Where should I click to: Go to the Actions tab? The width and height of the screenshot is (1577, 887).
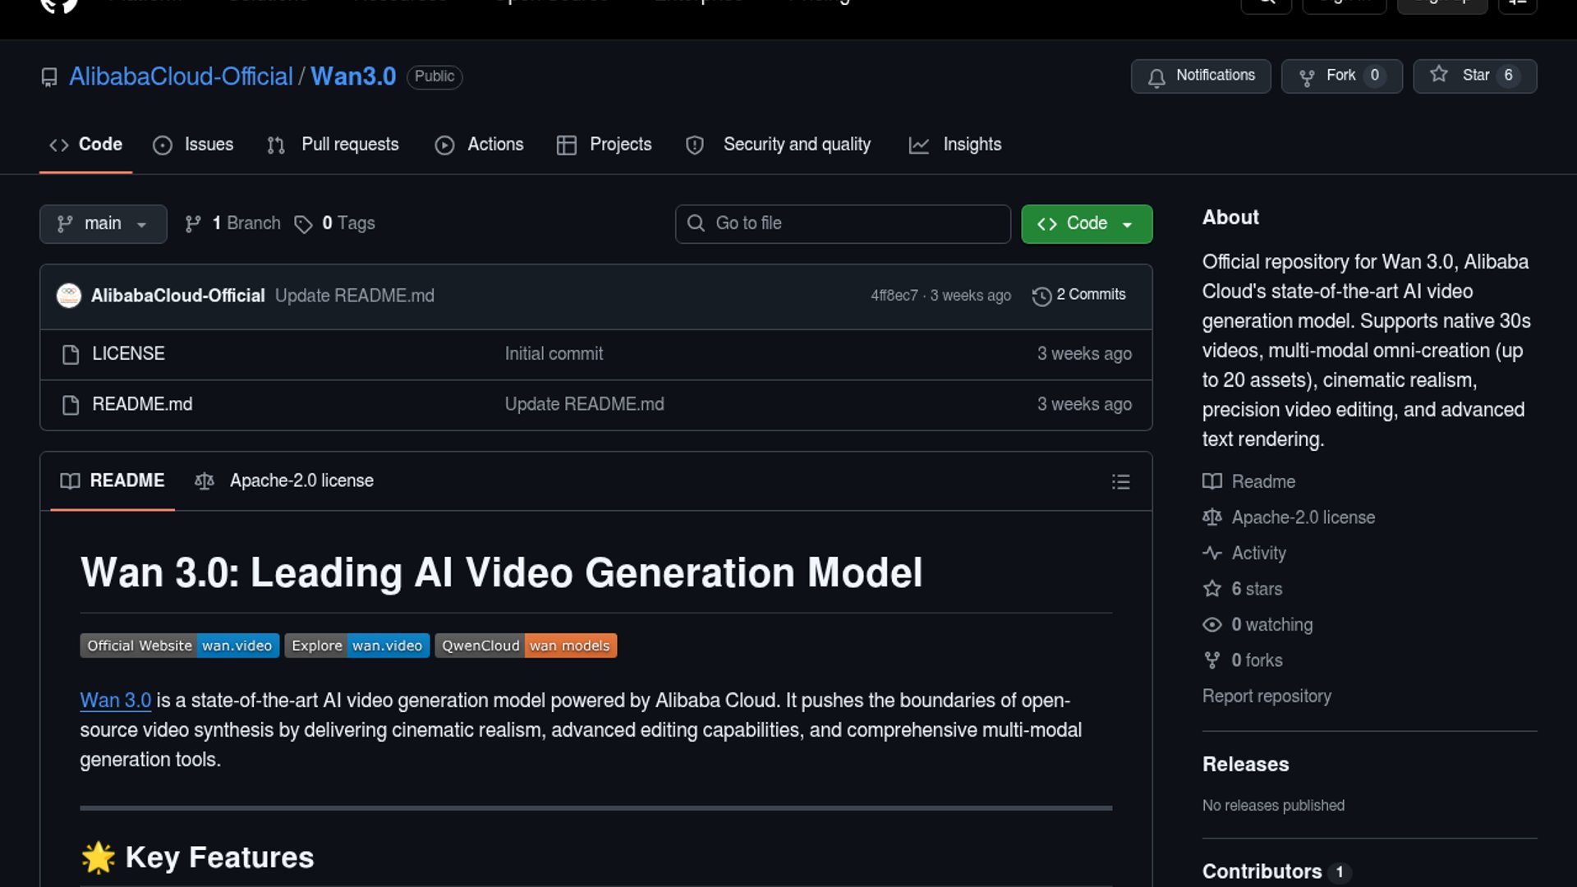coord(479,145)
